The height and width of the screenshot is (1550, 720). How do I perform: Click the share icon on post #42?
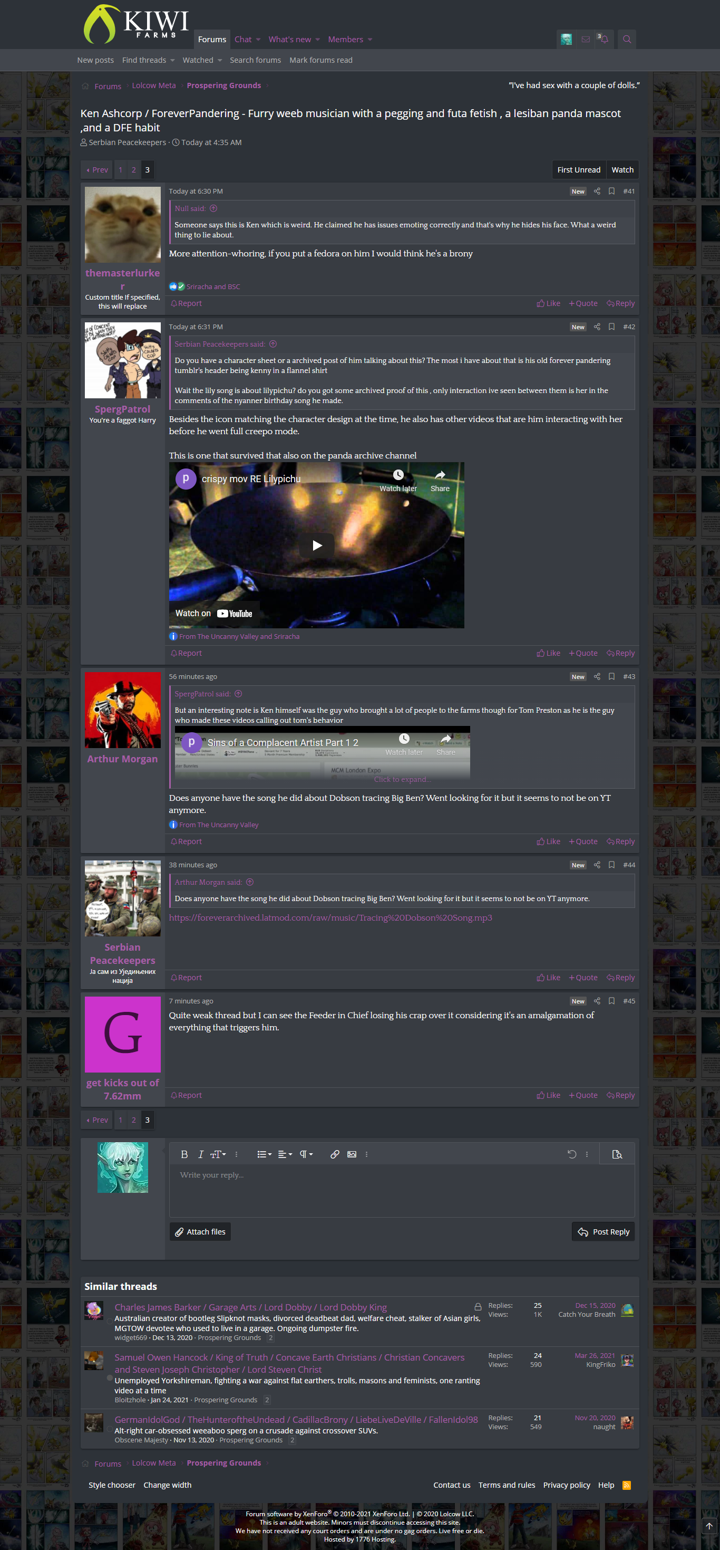point(597,327)
